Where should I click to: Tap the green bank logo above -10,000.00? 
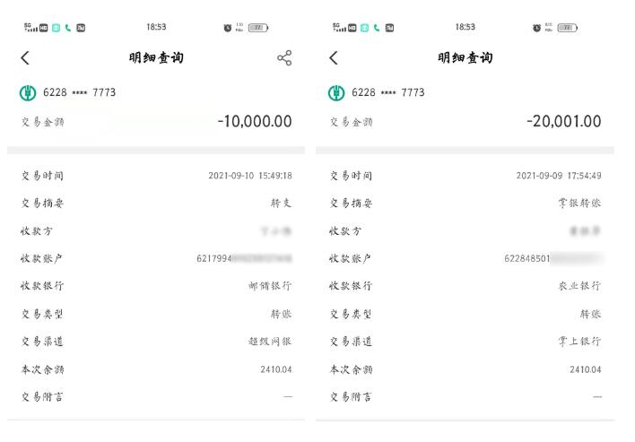pyautogui.click(x=27, y=92)
